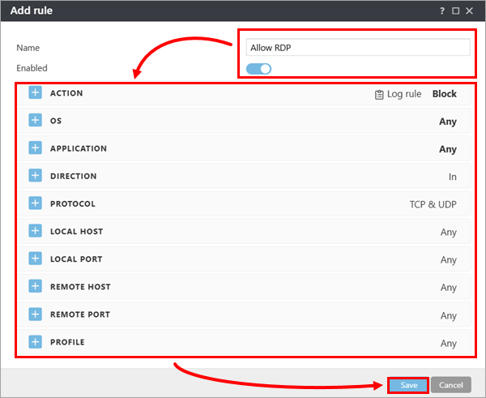Screen dimensions: 486x398
Task: Expand the REMOTE PORT section plus icon
Action: 35,315
